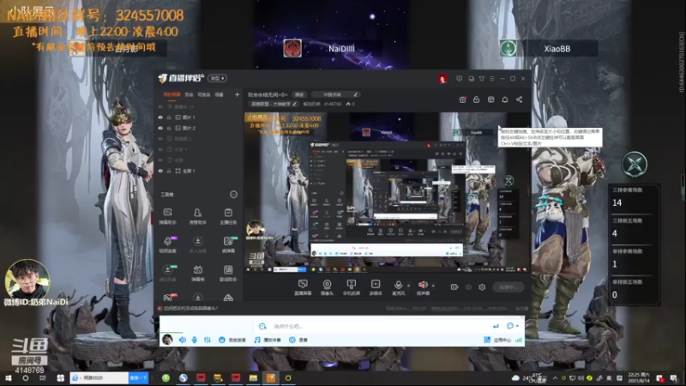This screenshot has width=686, height=386.
Task: Click the start streaming button
Action: [x=508, y=287]
